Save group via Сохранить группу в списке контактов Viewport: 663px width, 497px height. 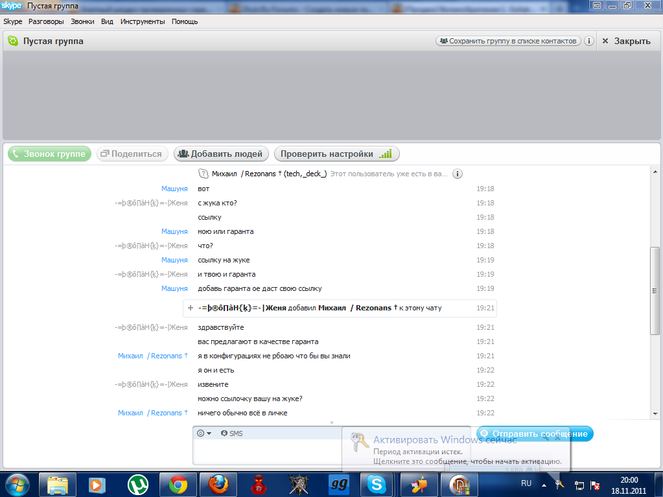pyautogui.click(x=508, y=41)
